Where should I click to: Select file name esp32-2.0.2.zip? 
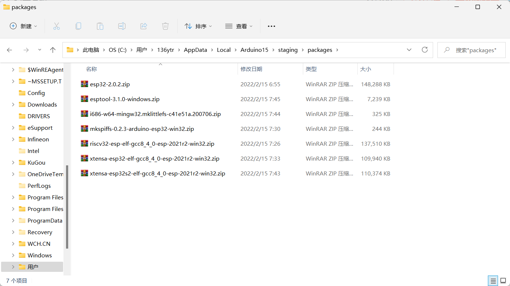click(x=110, y=84)
